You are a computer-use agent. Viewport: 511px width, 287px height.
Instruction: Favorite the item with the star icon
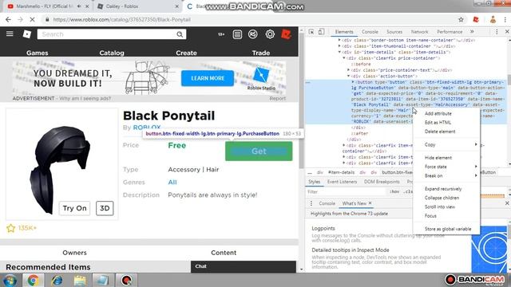pos(10,228)
